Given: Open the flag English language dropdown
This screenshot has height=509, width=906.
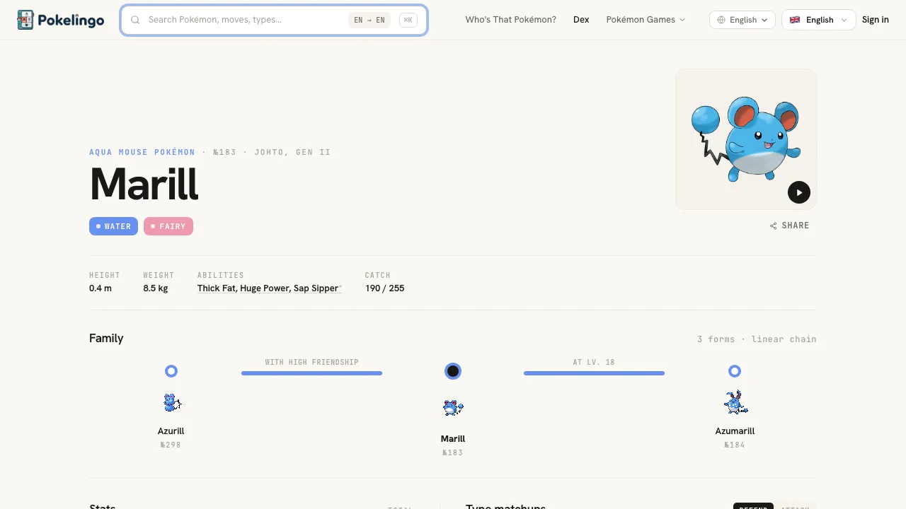Looking at the screenshot, I should pyautogui.click(x=818, y=20).
